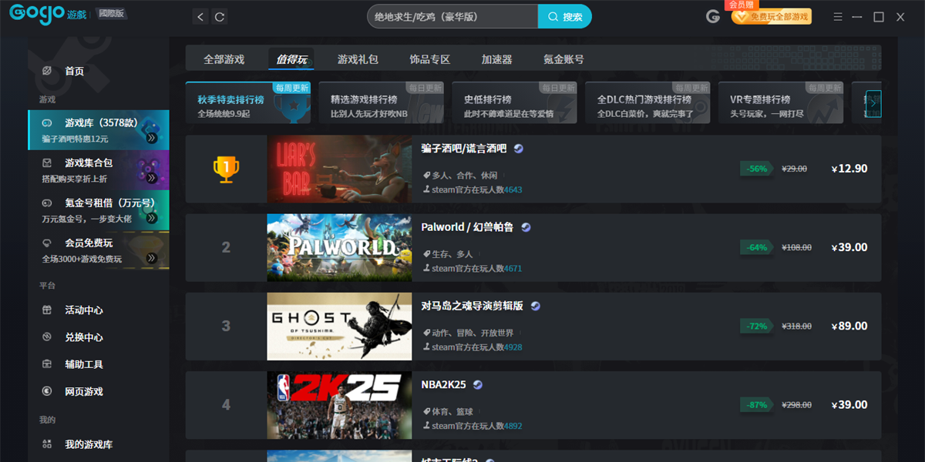Expand the 游戏集合包 sidebar arrow
The height and width of the screenshot is (462, 925).
point(151,178)
